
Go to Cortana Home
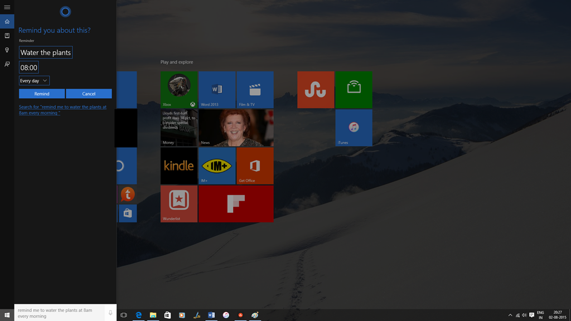(x=7, y=22)
